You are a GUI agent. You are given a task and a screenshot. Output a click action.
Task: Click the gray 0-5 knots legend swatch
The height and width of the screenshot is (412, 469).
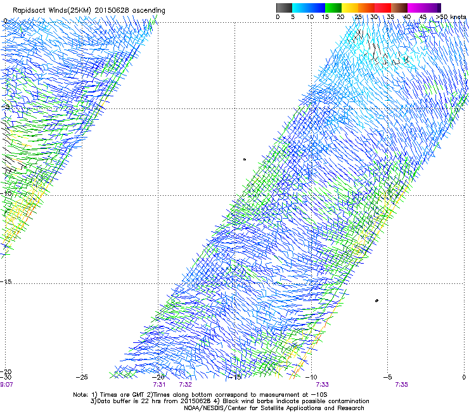(x=284, y=8)
